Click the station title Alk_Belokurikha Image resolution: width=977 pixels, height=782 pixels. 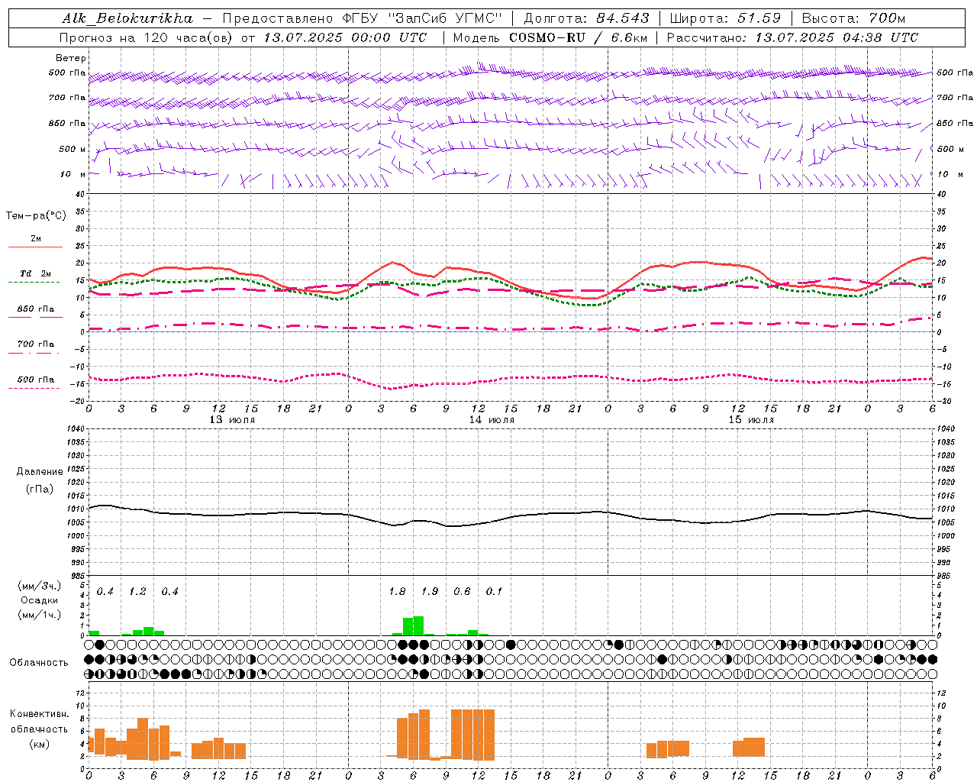pos(127,18)
